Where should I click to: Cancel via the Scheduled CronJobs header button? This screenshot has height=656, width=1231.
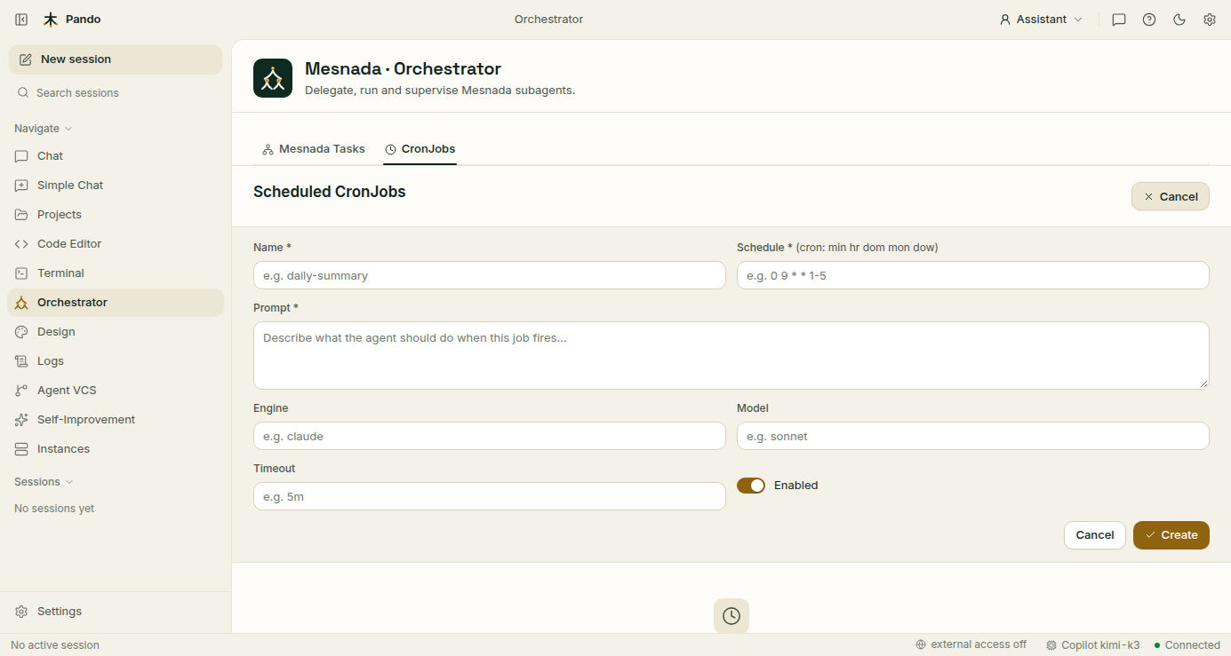coord(1171,196)
